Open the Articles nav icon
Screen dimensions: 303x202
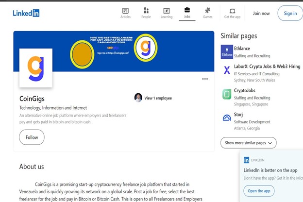pos(125,13)
